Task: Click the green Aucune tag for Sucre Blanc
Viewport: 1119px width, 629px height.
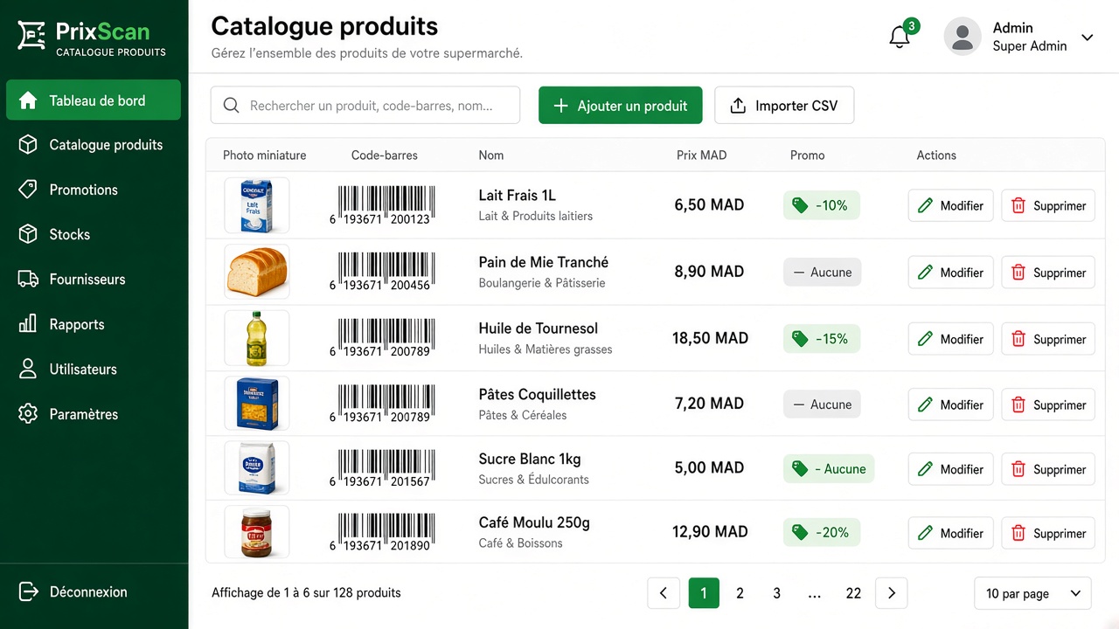Action: point(829,469)
